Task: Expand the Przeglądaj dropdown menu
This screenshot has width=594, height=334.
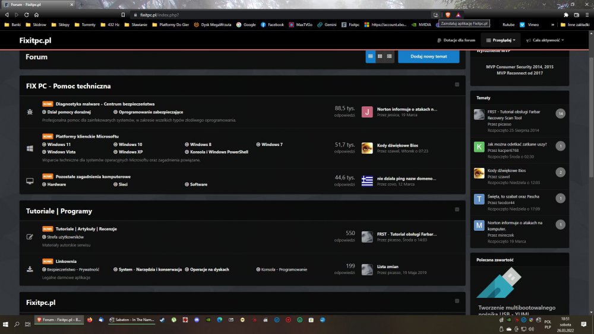Action: [x=501, y=40]
